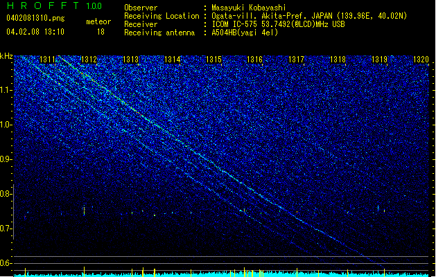Click the 1320 time axis label

point(421,60)
